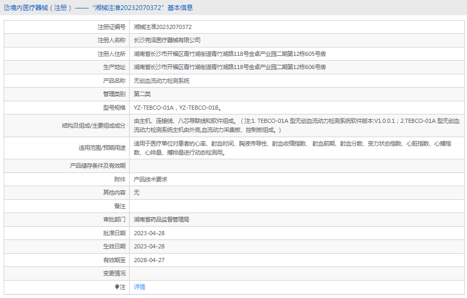Image resolution: width=467 pixels, height=298 pixels.
Task: Select approval date 2023-04-28 in 批准日期 row
Action: coord(149,233)
